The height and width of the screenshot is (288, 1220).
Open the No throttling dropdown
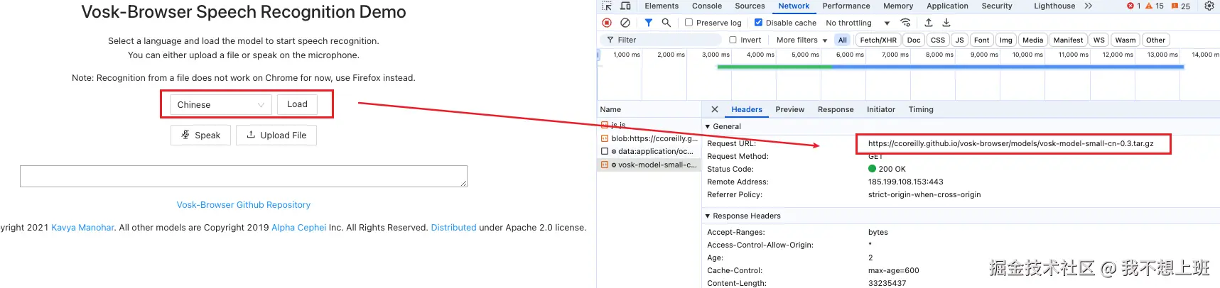tap(858, 23)
